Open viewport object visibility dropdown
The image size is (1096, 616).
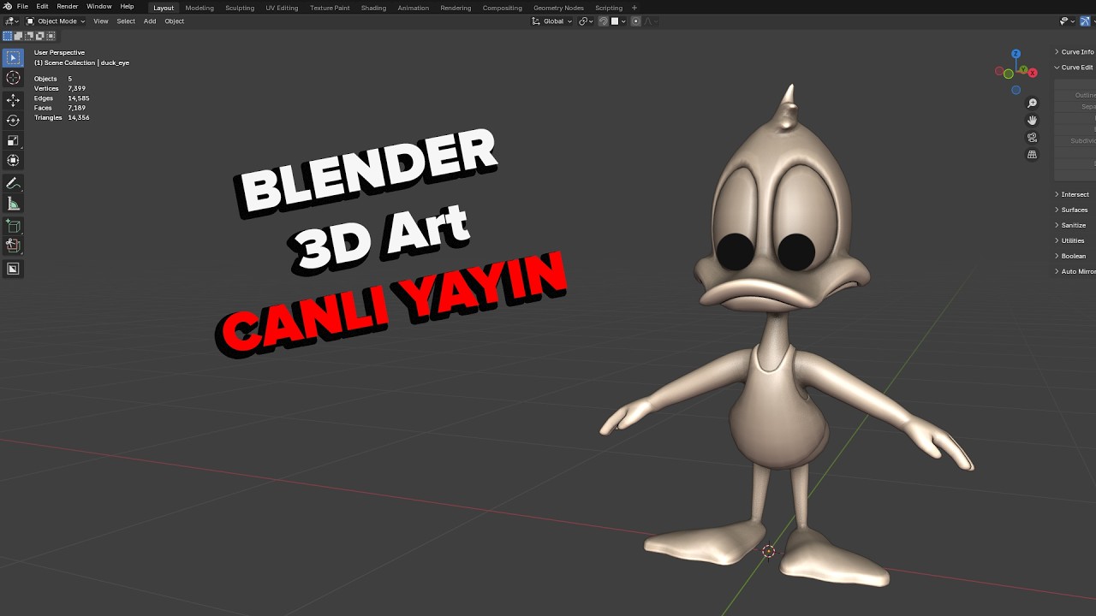pyautogui.click(x=1066, y=21)
